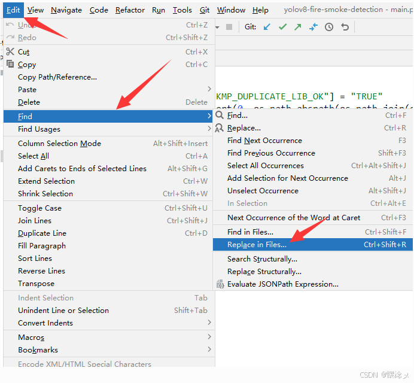
Task: Click the Git Fetch icon beside Push
Action: [313, 27]
